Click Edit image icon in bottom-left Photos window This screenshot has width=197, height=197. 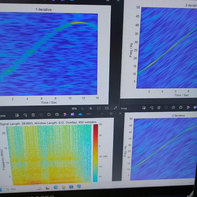pyautogui.click(x=17, y=115)
